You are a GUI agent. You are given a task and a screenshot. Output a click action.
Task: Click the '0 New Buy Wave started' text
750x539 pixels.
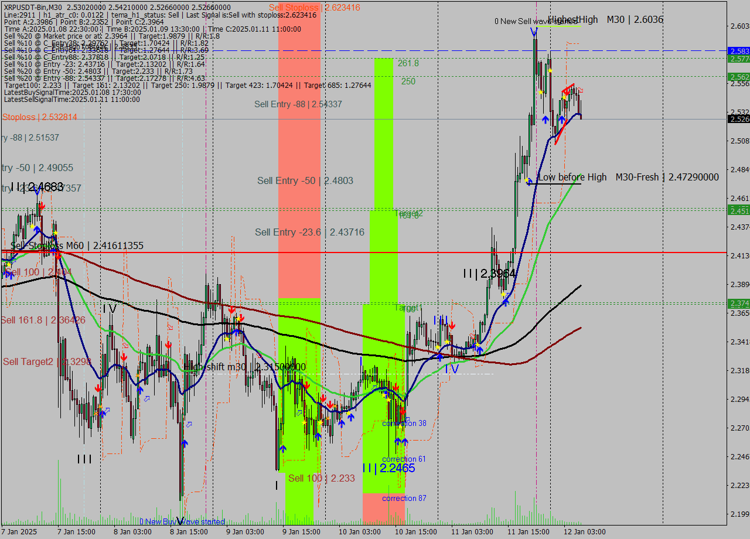point(182,521)
